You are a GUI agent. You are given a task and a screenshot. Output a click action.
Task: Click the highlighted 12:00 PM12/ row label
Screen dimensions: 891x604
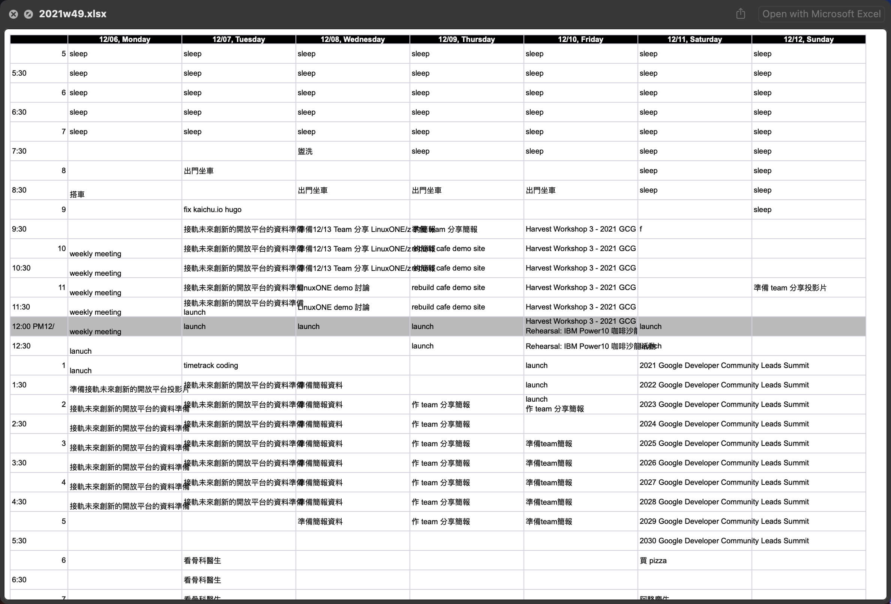click(33, 326)
